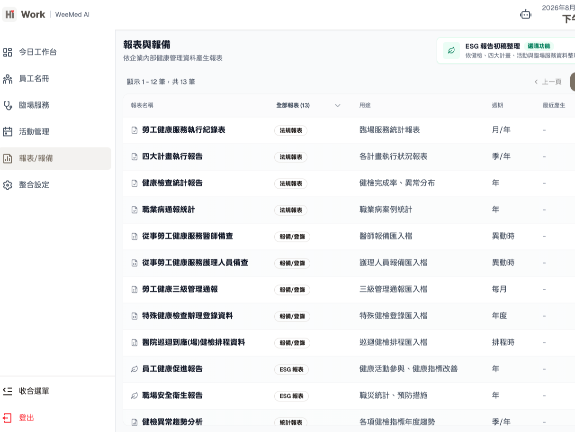Click the green leaf ESG banner icon

point(451,50)
